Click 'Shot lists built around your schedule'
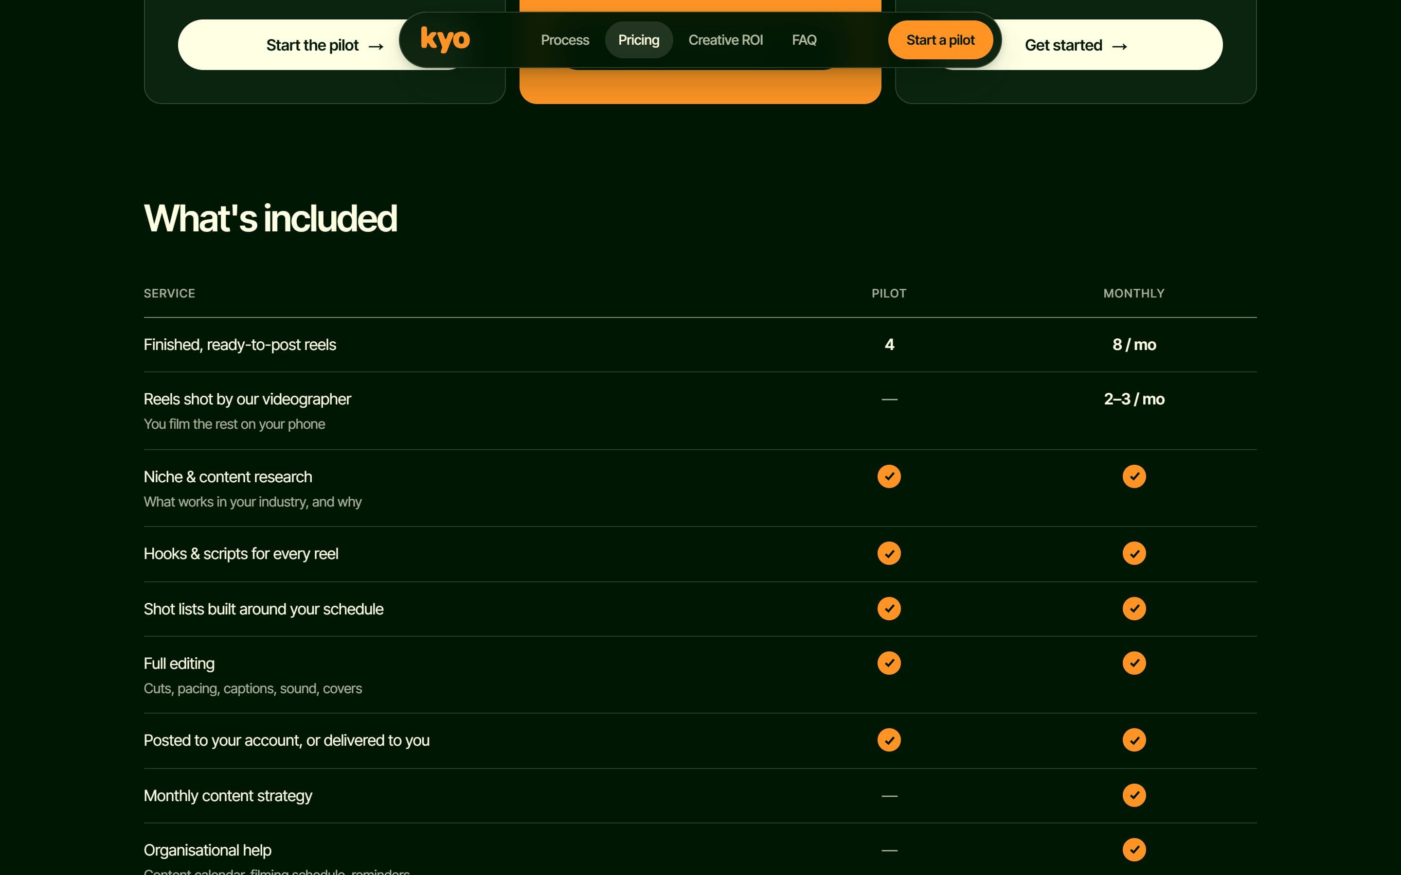Image resolution: width=1401 pixels, height=875 pixels. click(263, 610)
